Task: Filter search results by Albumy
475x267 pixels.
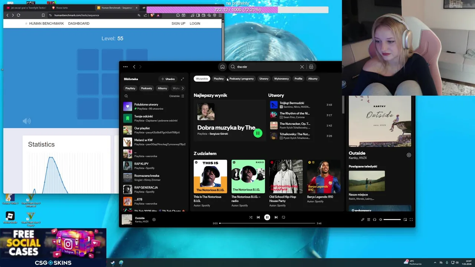Action: [313, 79]
